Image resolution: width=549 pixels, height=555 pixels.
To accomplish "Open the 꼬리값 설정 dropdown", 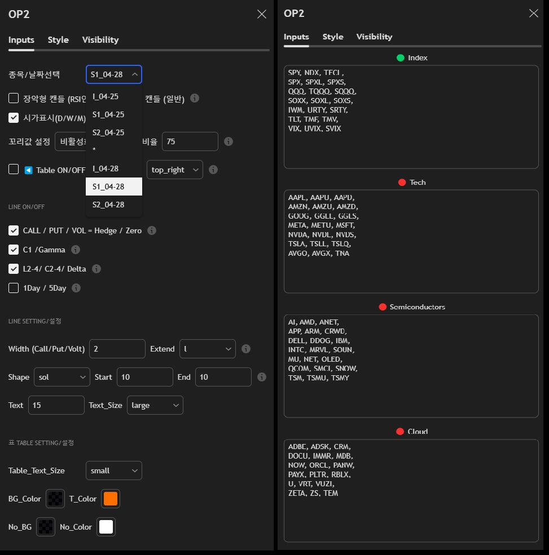I will coord(71,141).
